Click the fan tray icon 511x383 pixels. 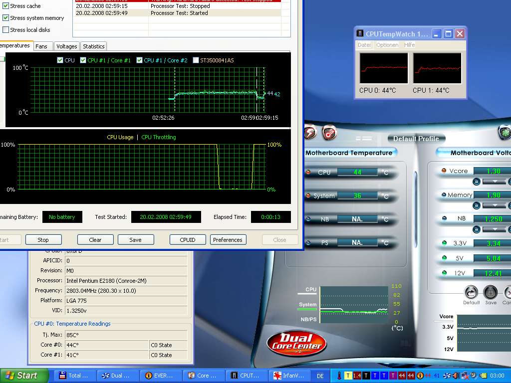[x=447, y=376]
